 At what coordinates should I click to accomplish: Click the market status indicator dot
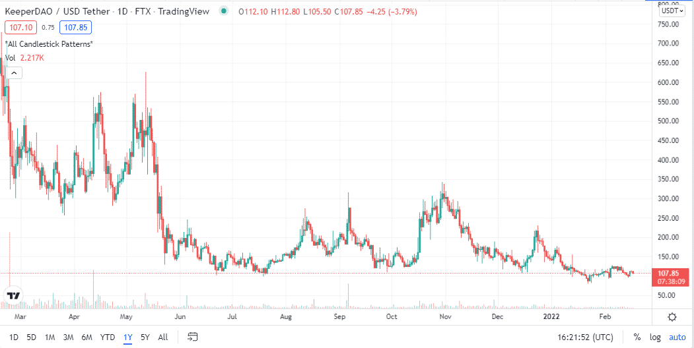coord(225,11)
